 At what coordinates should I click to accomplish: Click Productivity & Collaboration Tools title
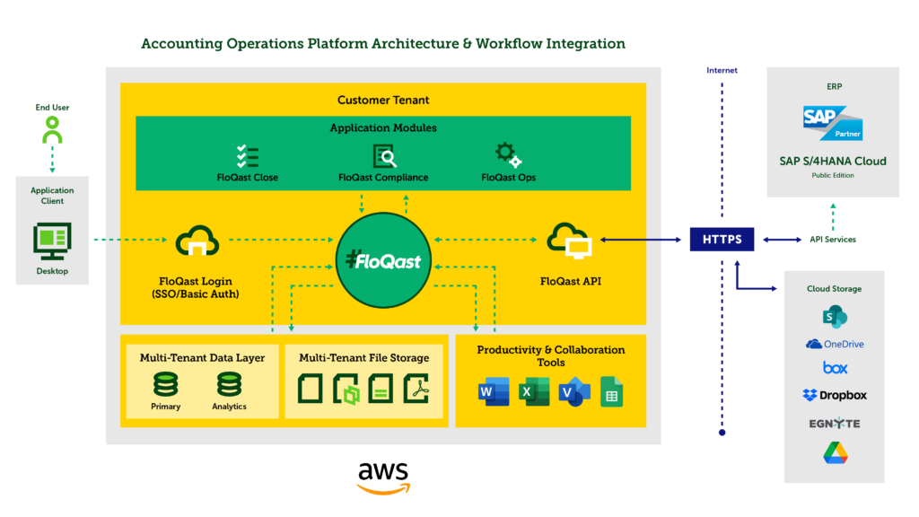tap(551, 355)
